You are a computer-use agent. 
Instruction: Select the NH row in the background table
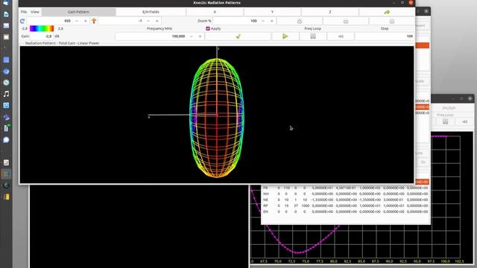[x=345, y=194]
